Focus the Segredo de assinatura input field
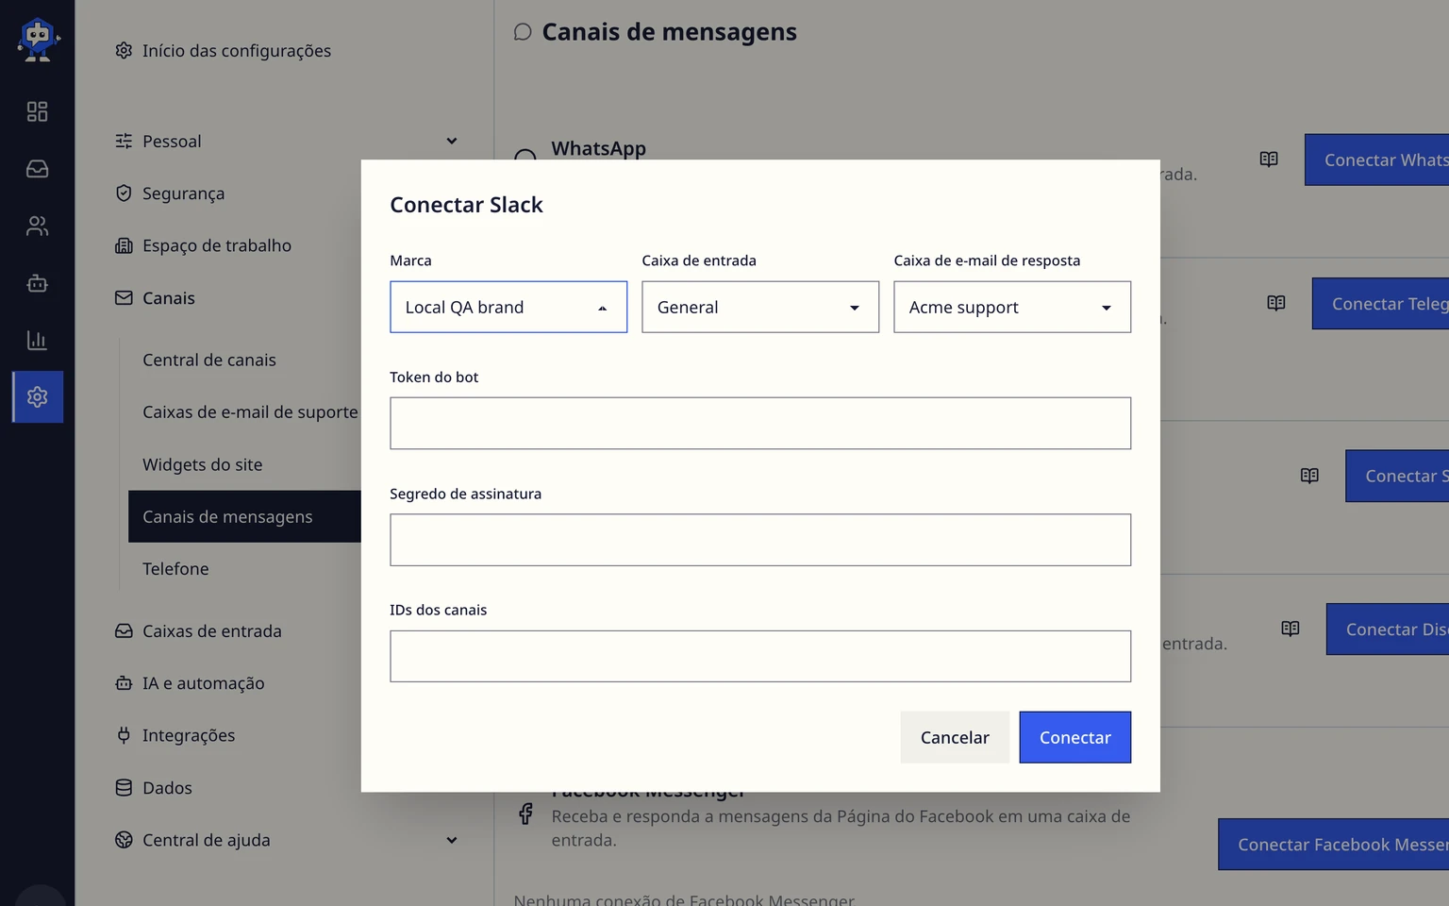This screenshot has height=906, width=1449. point(760,540)
